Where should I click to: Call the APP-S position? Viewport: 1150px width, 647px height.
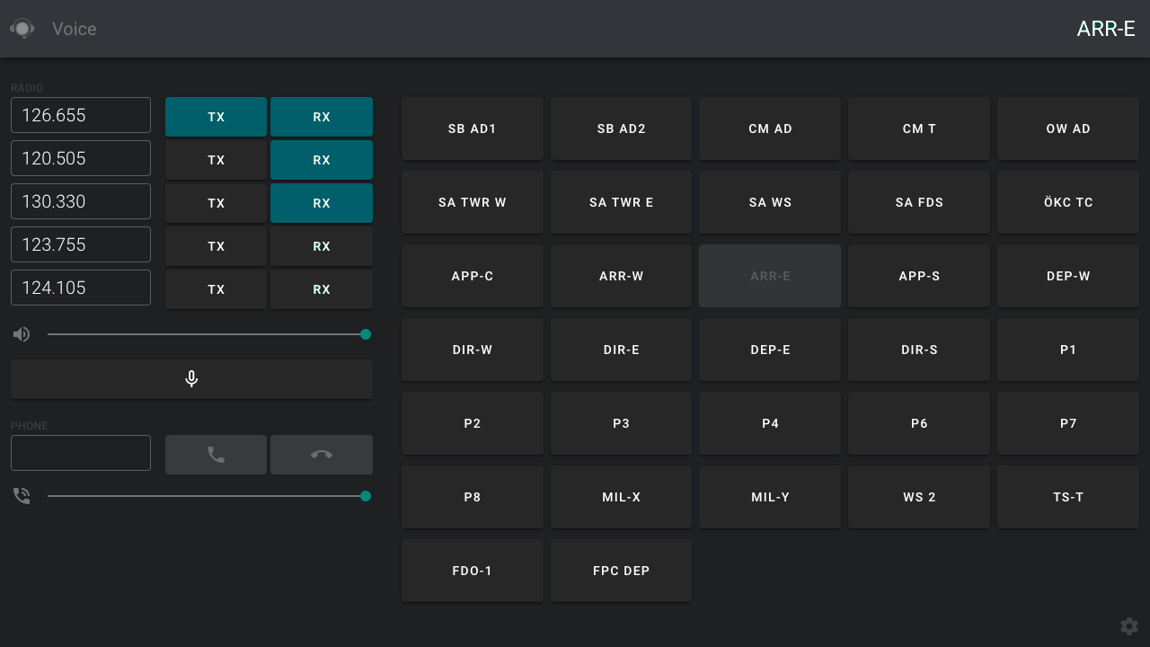tap(919, 276)
